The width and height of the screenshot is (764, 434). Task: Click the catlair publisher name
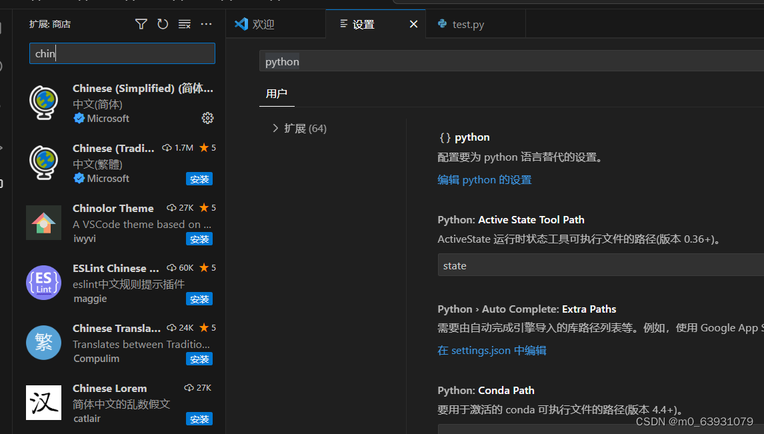coord(87,419)
